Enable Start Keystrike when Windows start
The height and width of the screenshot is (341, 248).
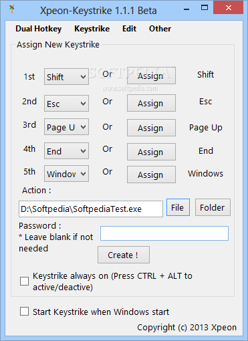click(24, 312)
